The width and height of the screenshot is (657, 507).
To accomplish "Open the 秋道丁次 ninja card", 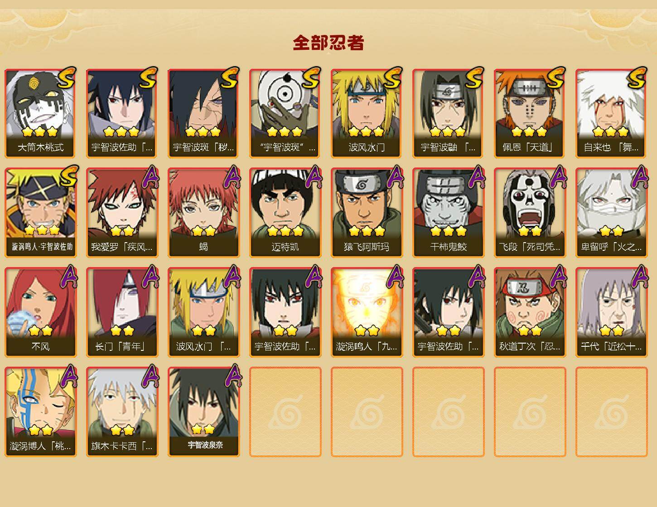I will 530,312.
